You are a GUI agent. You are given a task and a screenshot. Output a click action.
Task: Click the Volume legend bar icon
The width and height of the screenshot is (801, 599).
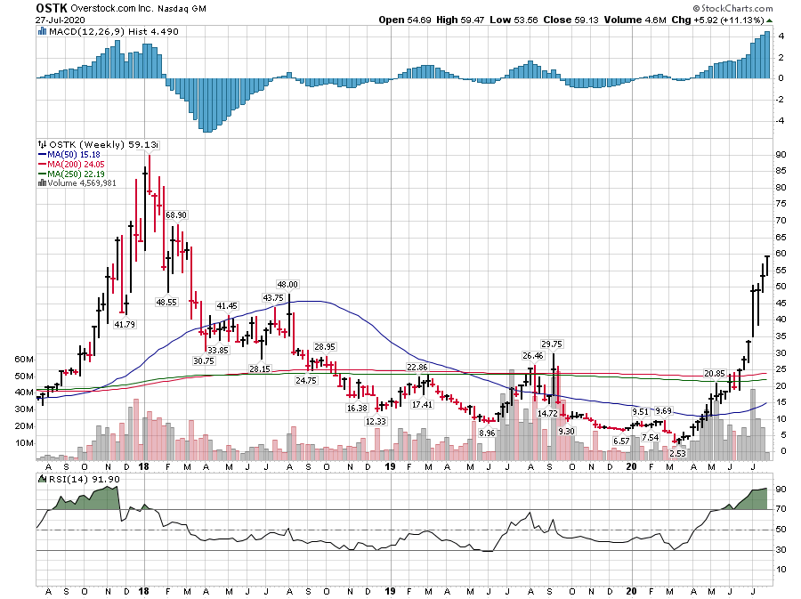point(42,183)
